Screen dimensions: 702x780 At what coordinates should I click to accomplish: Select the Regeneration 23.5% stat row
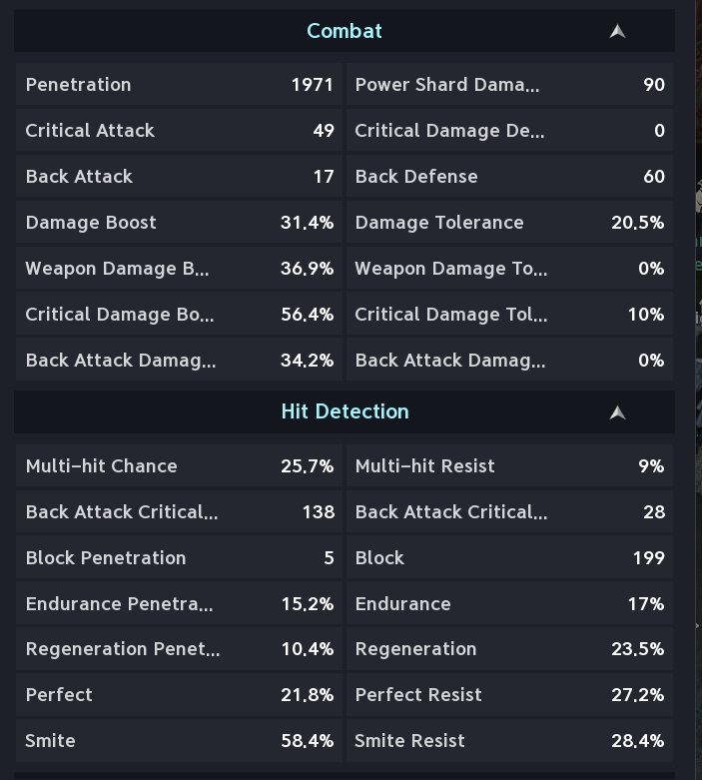click(510, 649)
